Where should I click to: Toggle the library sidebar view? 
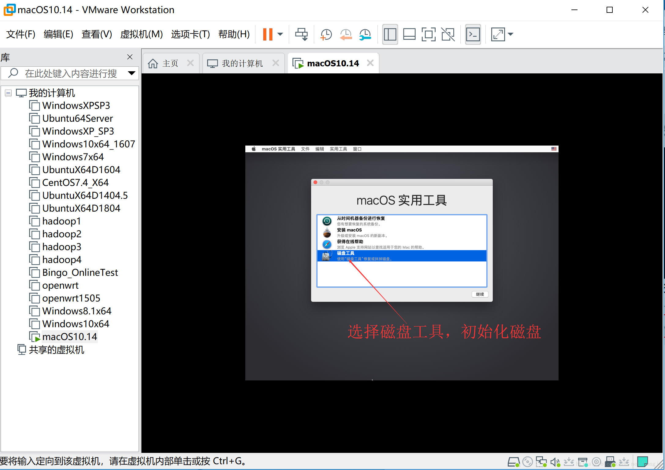[x=390, y=34]
